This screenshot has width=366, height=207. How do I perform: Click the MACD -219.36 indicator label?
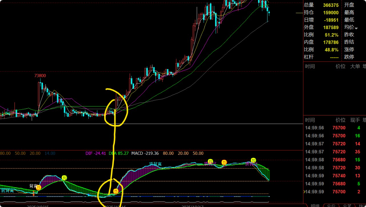pyautogui.click(x=145, y=154)
